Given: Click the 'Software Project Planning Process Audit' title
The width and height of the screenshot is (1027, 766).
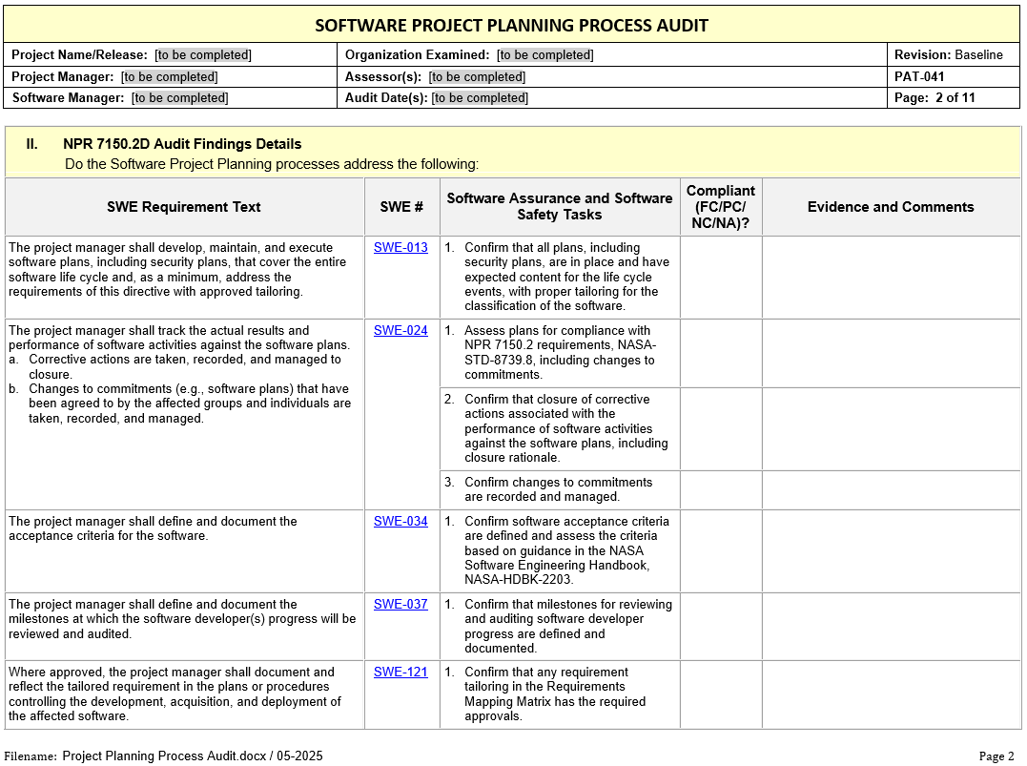Looking at the screenshot, I should click(x=512, y=25).
